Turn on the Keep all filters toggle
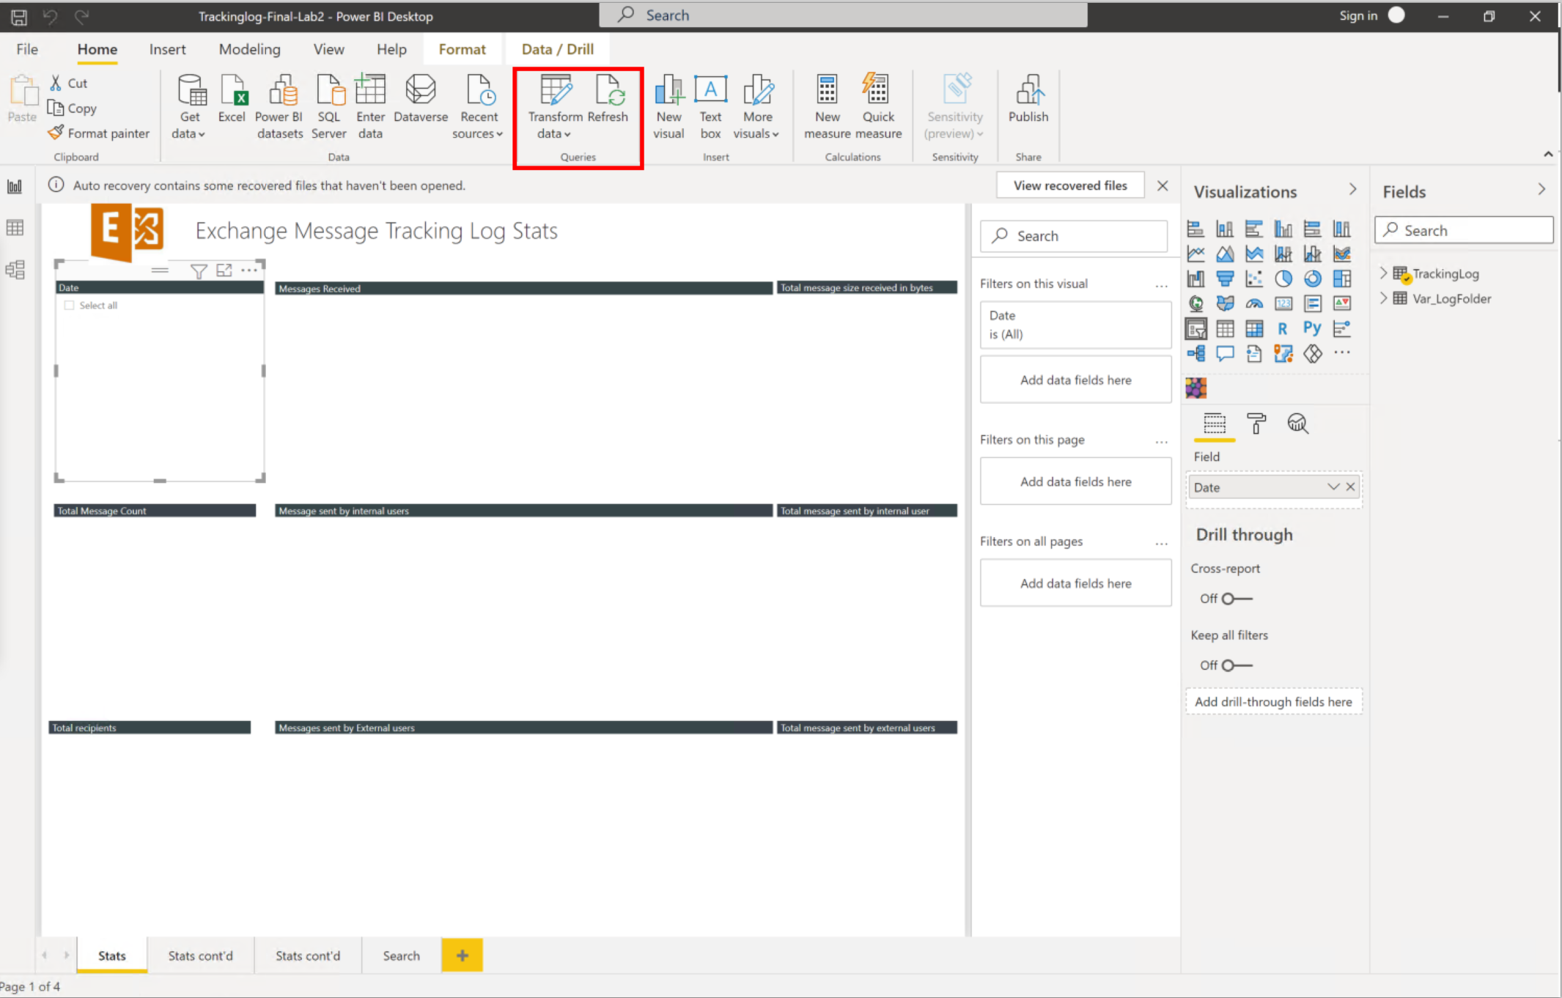This screenshot has width=1562, height=998. point(1228,665)
